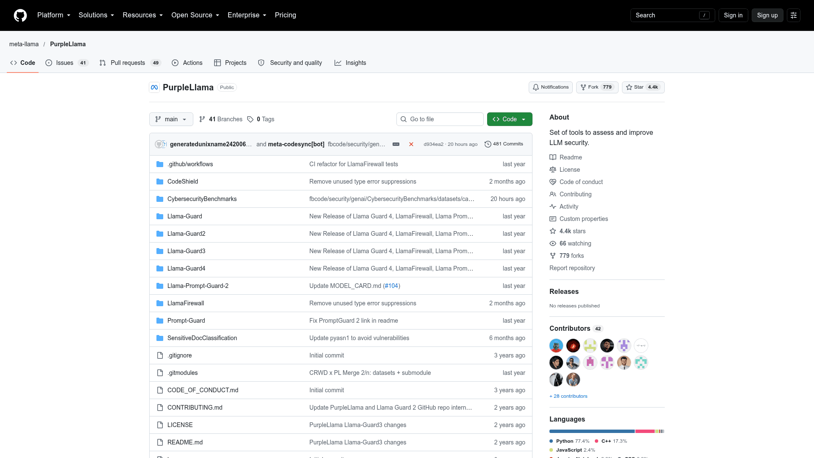Viewport: 814px width, 458px height.
Task: Click the failed status X icon in latest commit
Action: (x=411, y=144)
